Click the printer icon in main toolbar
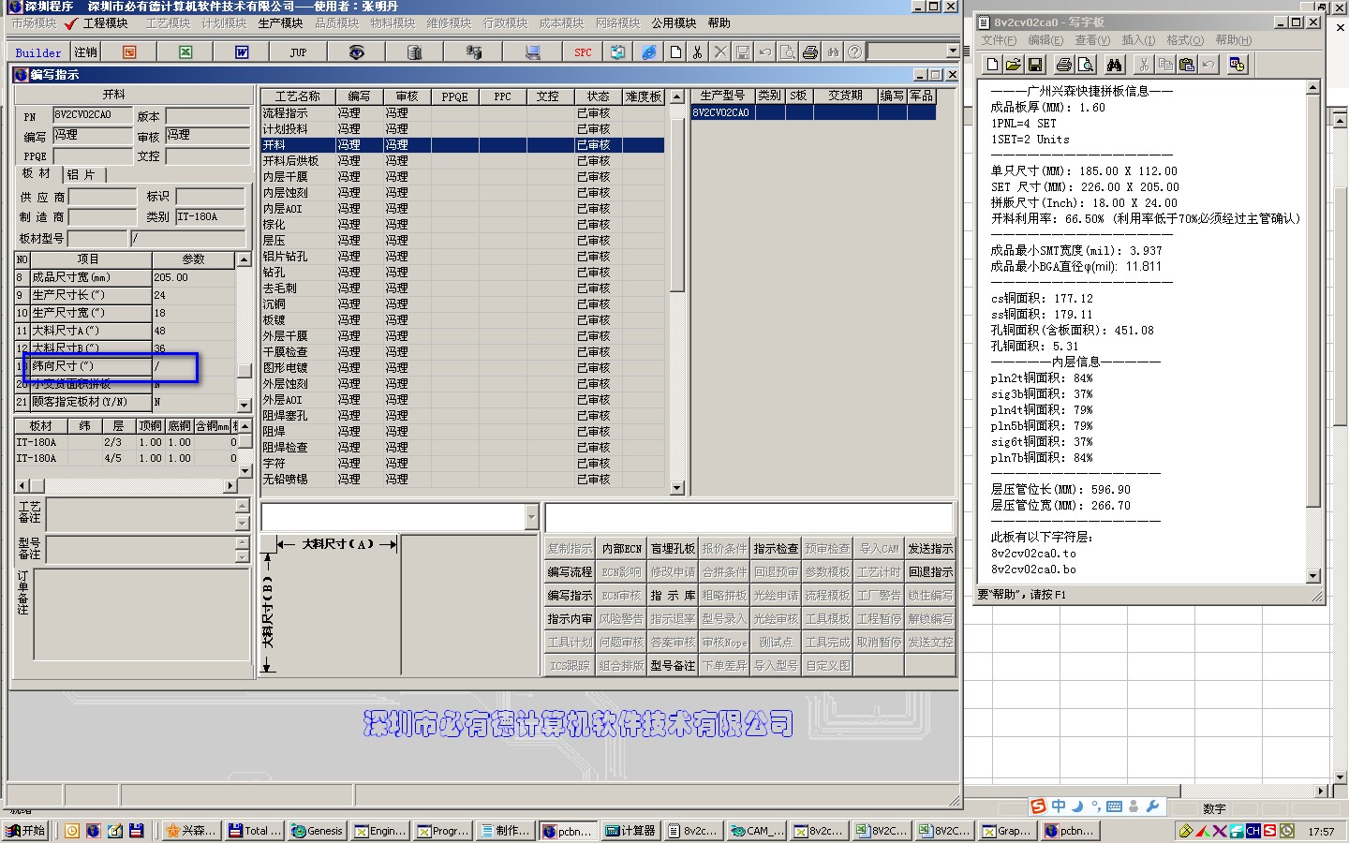Image resolution: width=1349 pixels, height=843 pixels. (x=810, y=52)
